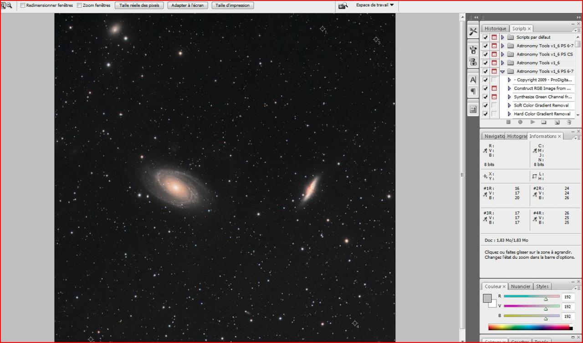Open the Scripts panel options menu
Image resolution: width=583 pixels, height=343 pixels.
(578, 30)
